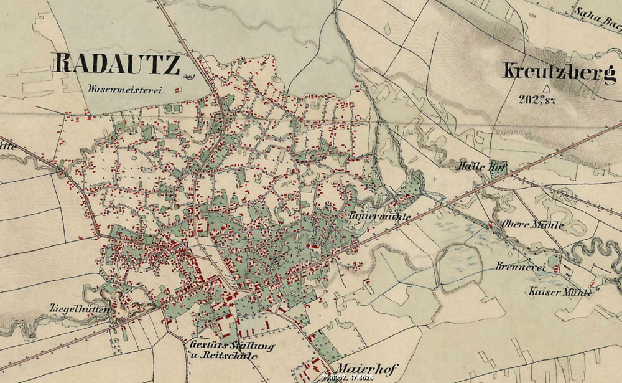The image size is (622, 383).
Task: Click the 202,87 elevation figure
Action: tap(537, 99)
